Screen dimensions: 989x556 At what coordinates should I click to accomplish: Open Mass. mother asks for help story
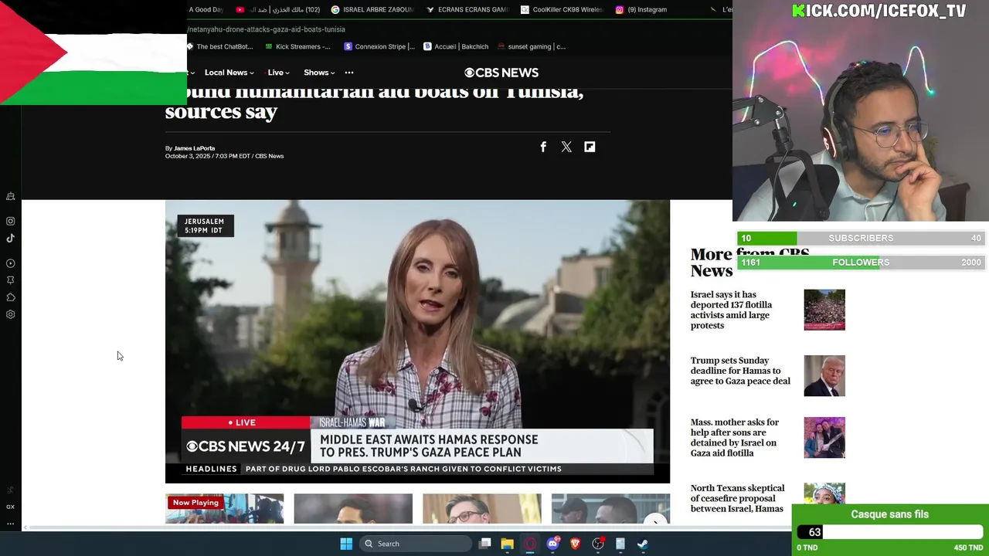735,438
